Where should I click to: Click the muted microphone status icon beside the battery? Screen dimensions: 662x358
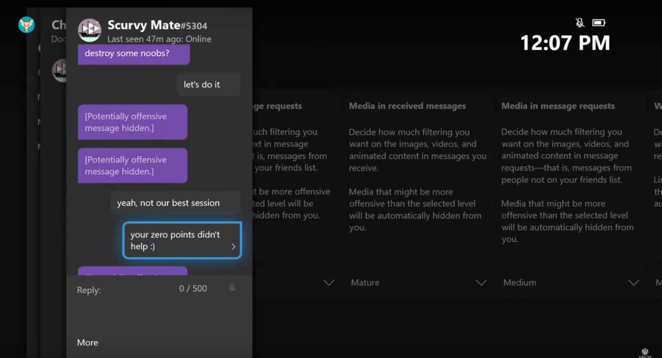tap(580, 22)
